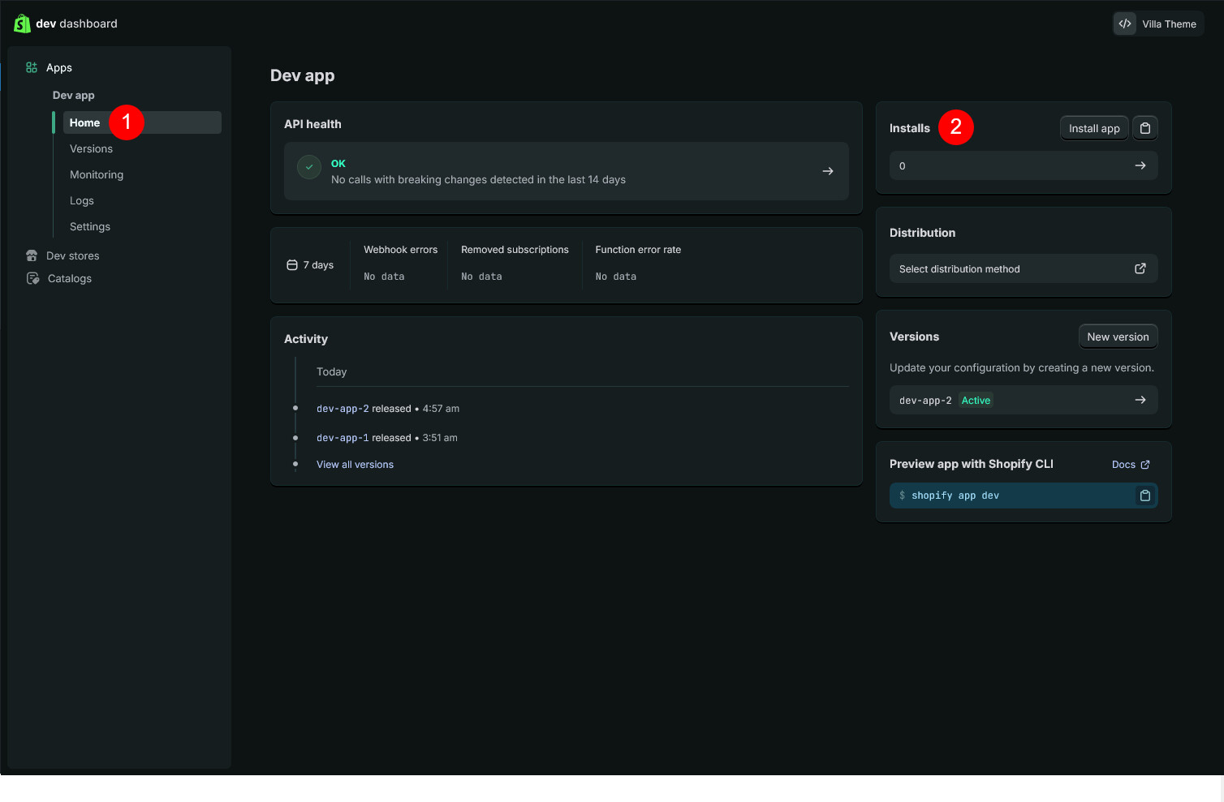1224x802 pixels.
Task: Click the Shopify logo in the header
Action: 22,24
